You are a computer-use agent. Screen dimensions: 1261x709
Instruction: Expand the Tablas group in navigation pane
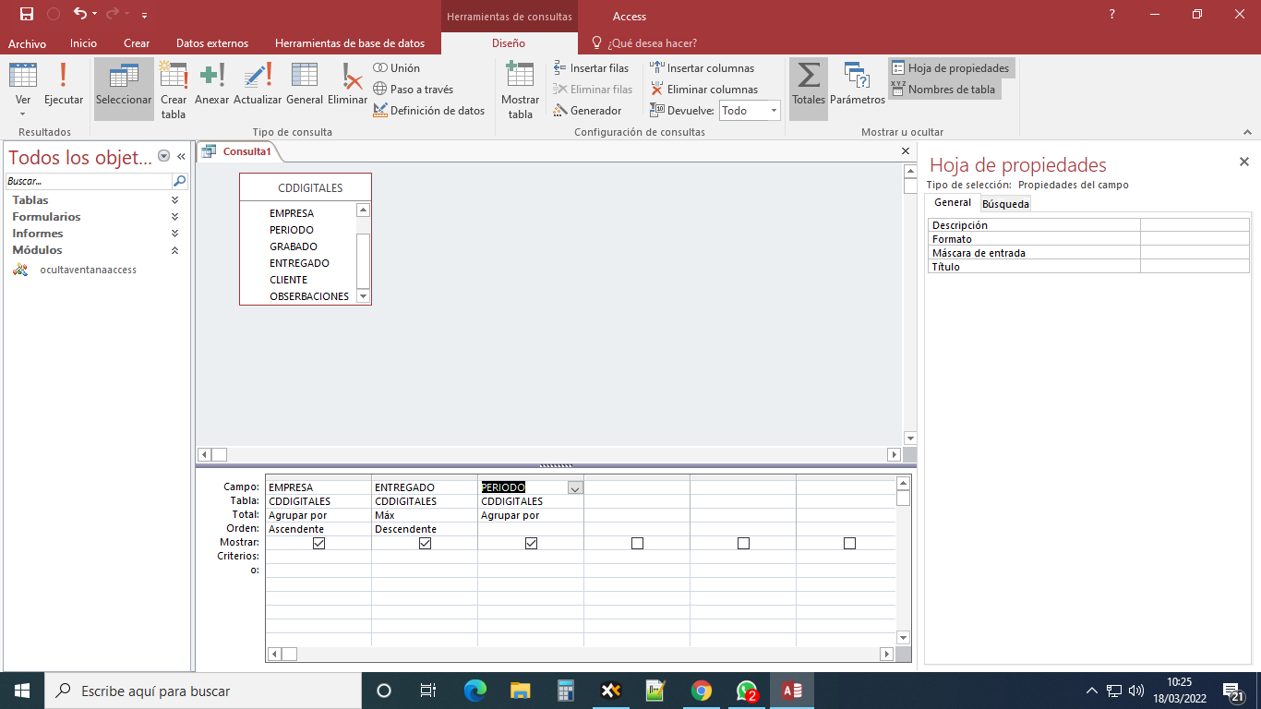174,200
